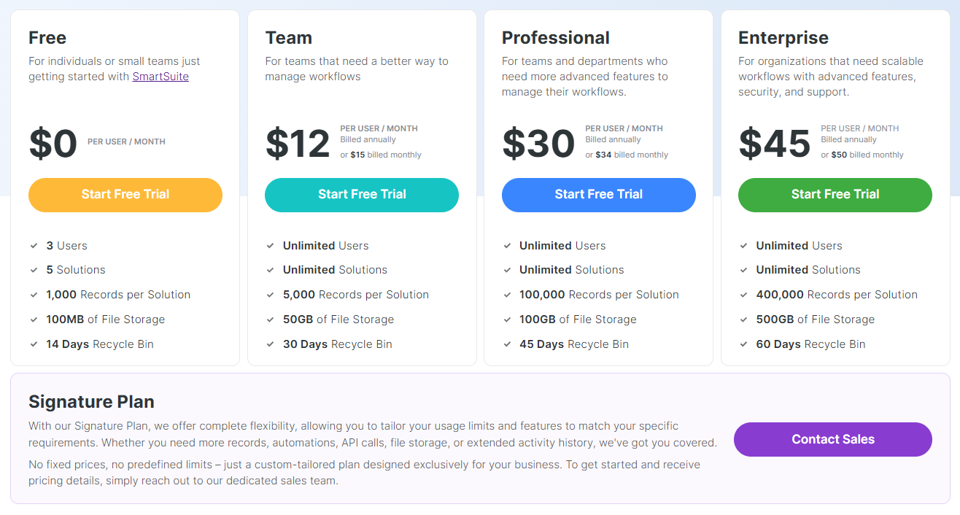Screen dimensions: 960x515
Task: Click checkmark beside 500GB of File Storage
Action: pos(743,320)
